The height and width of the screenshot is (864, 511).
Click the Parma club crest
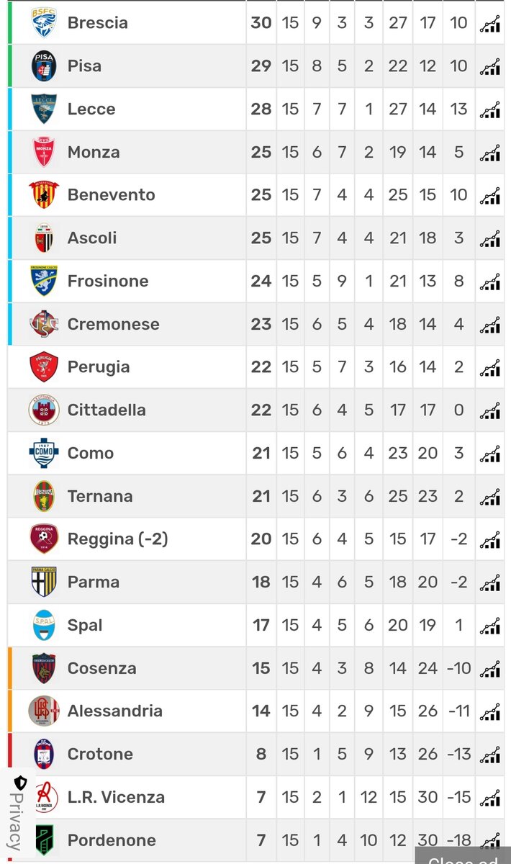pyautogui.click(x=44, y=582)
